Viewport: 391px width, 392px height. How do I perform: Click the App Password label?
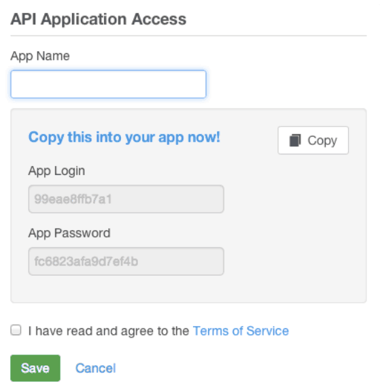pyautogui.click(x=69, y=233)
